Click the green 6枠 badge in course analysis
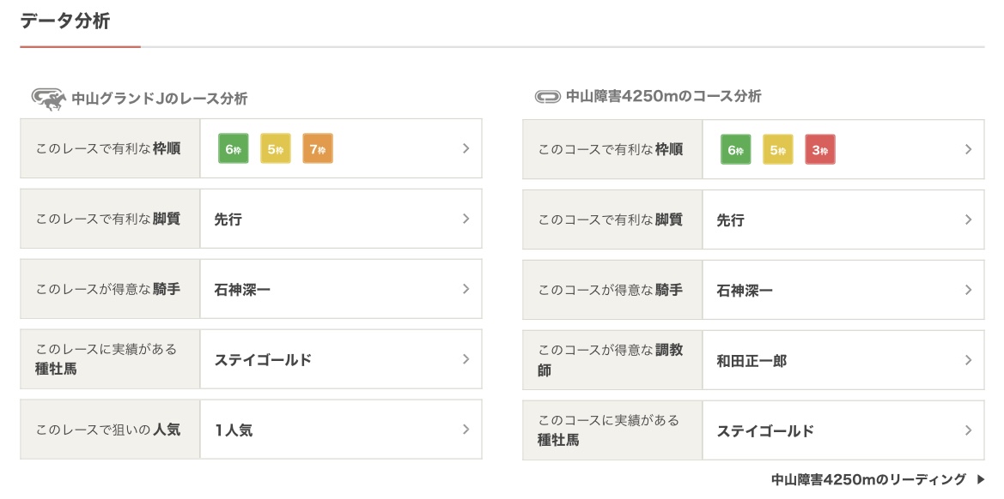The image size is (1004, 499). coord(735,149)
